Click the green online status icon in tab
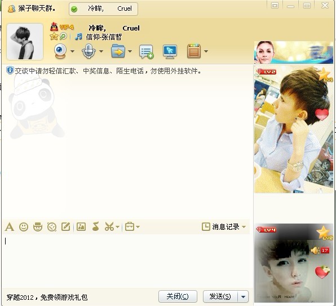Viewport: 336px width, 306px height. click(74, 9)
